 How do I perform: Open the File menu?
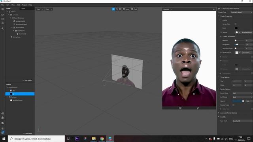(x=3, y=5)
